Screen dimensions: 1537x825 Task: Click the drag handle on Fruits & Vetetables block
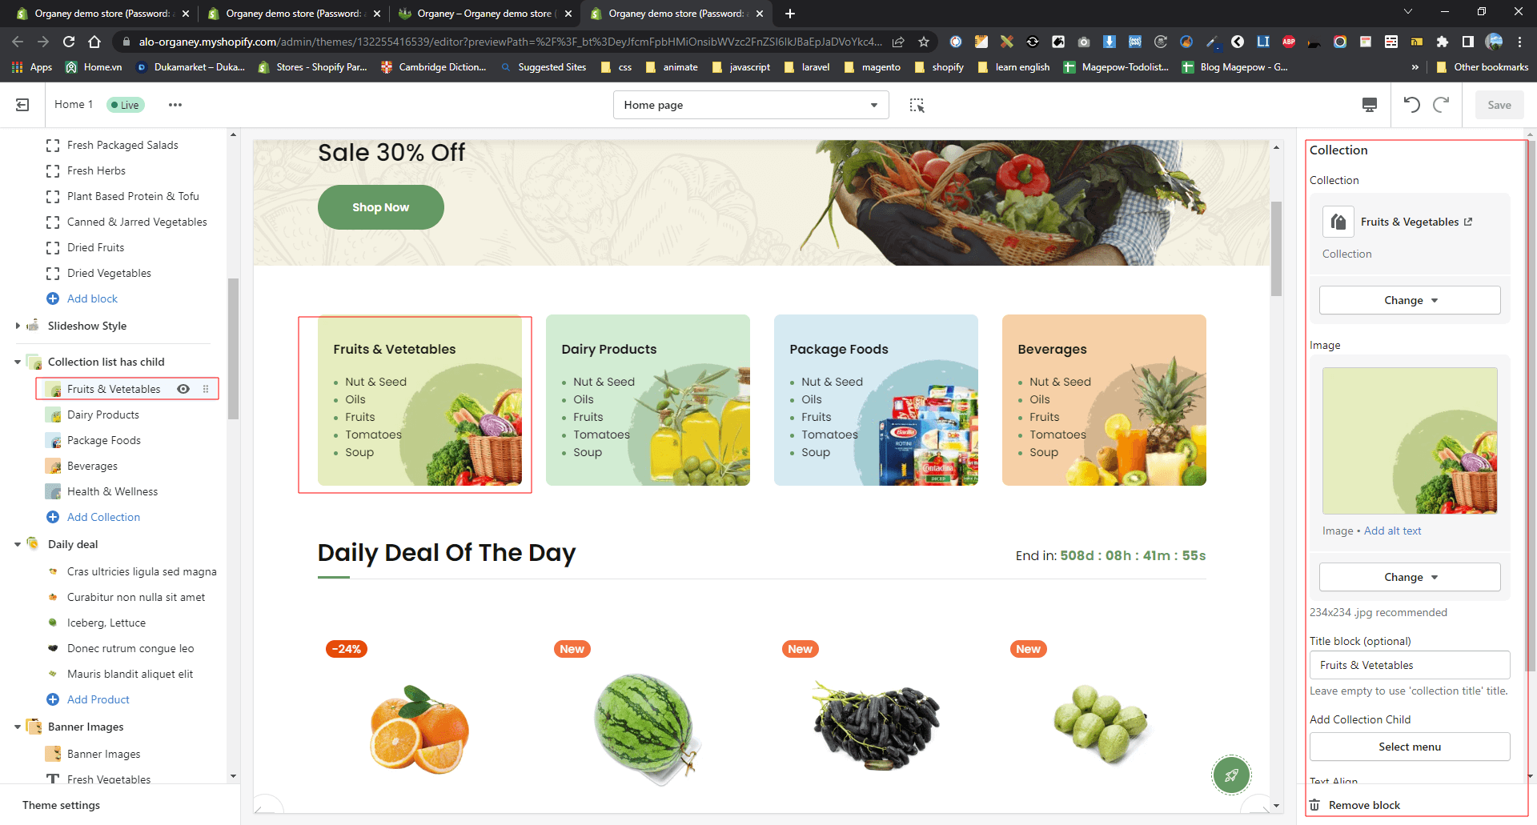click(206, 389)
